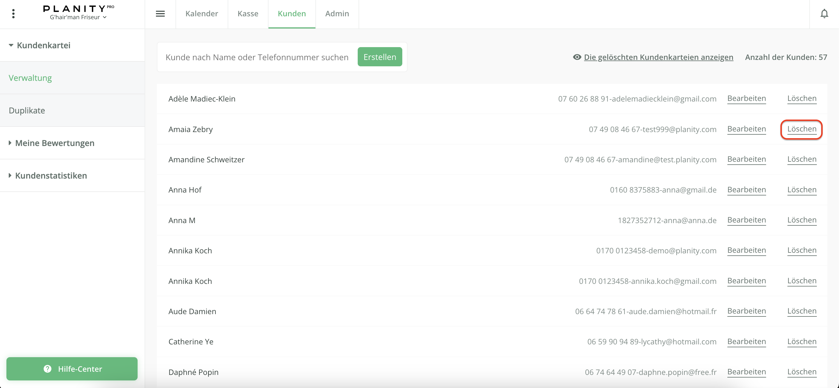This screenshot has width=839, height=388.
Task: Go to the Admin tab
Action: [337, 14]
